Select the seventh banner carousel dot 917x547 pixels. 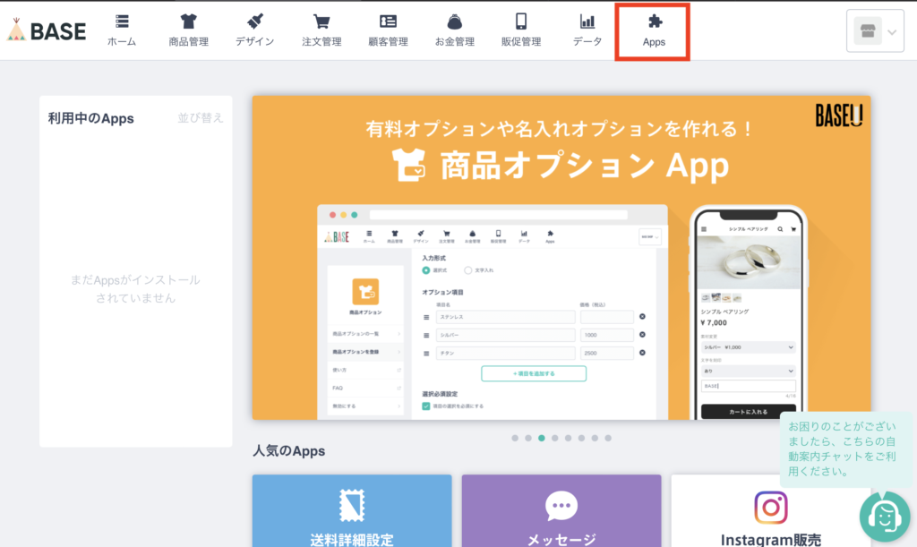tap(595, 438)
